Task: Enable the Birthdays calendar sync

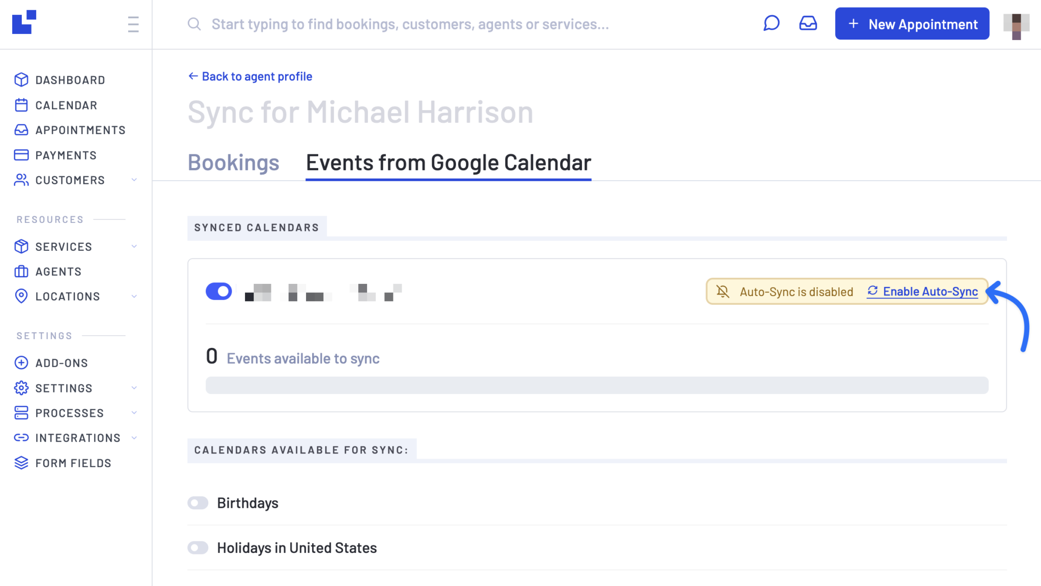Action: coord(198,503)
